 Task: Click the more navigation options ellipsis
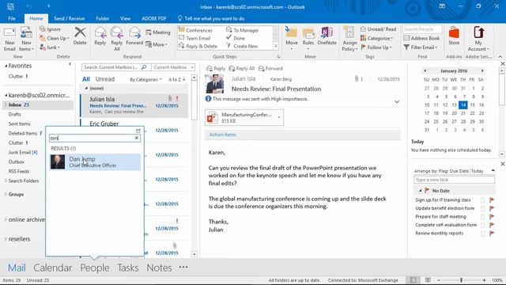(183, 268)
